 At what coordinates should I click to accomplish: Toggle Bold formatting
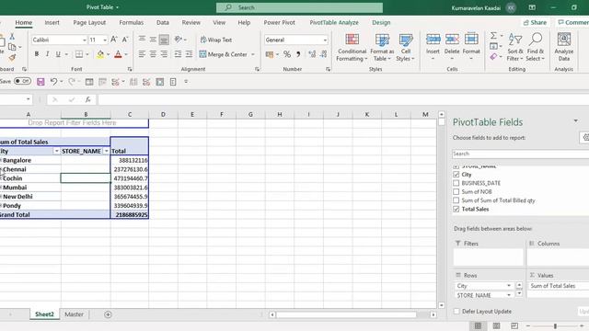pos(37,54)
